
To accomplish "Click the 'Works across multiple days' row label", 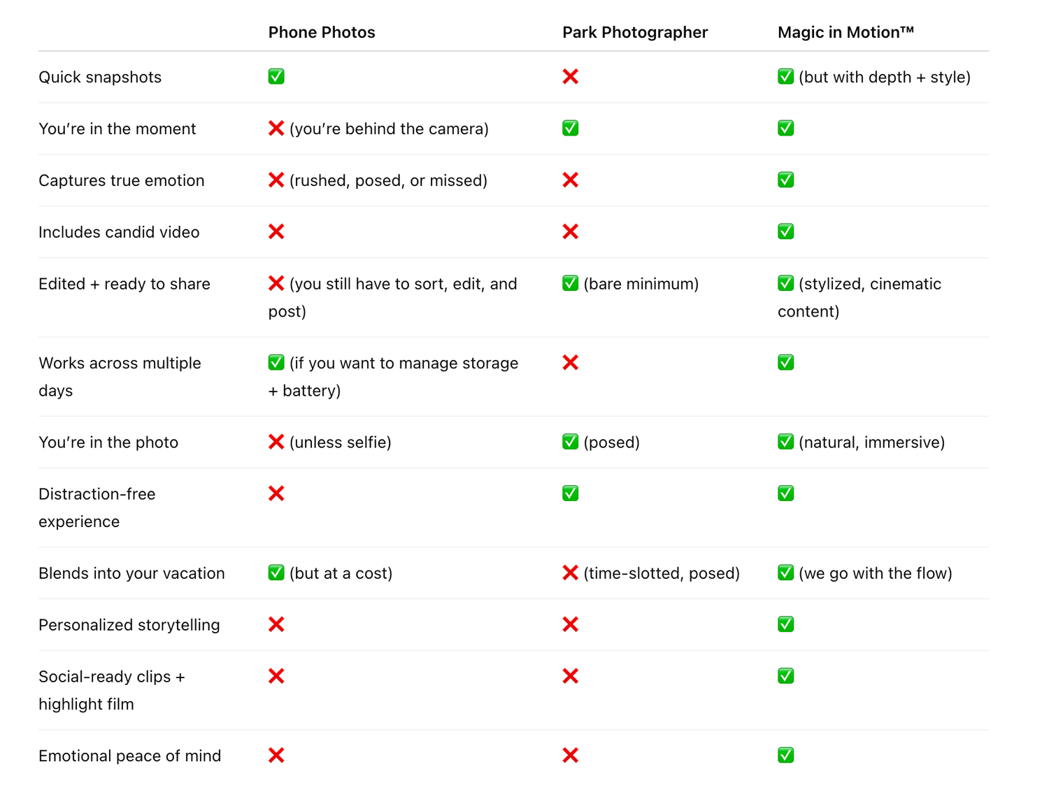I will [120, 377].
